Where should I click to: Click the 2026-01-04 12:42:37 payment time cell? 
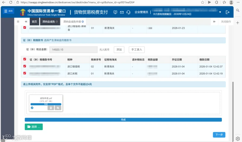click(211, 66)
